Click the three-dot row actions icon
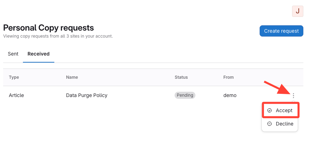Viewport: 309px width, 161px height. click(x=293, y=95)
